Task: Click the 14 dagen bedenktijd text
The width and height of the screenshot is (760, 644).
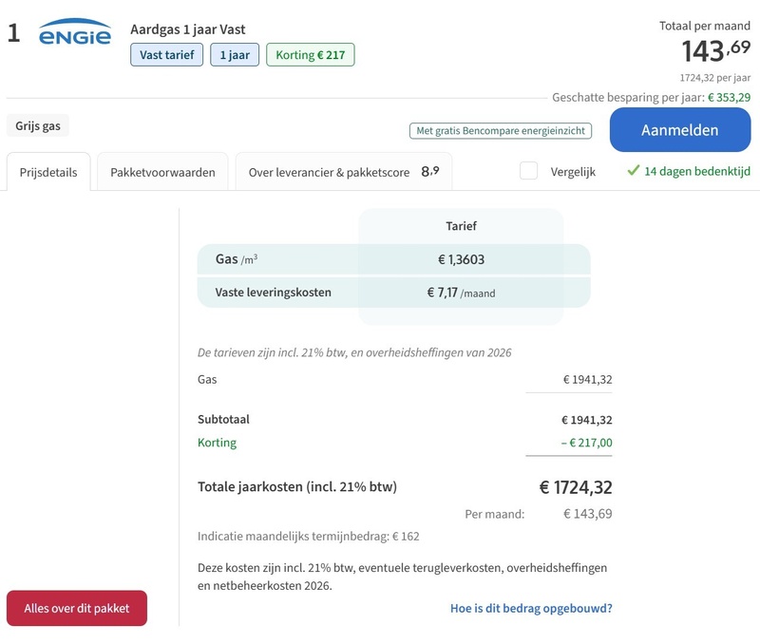Action: click(x=697, y=171)
